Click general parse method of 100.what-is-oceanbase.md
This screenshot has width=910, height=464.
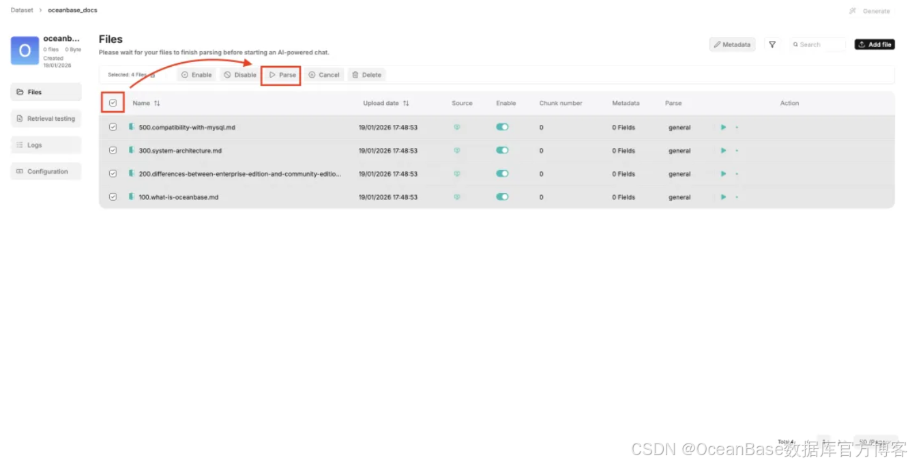tap(679, 197)
